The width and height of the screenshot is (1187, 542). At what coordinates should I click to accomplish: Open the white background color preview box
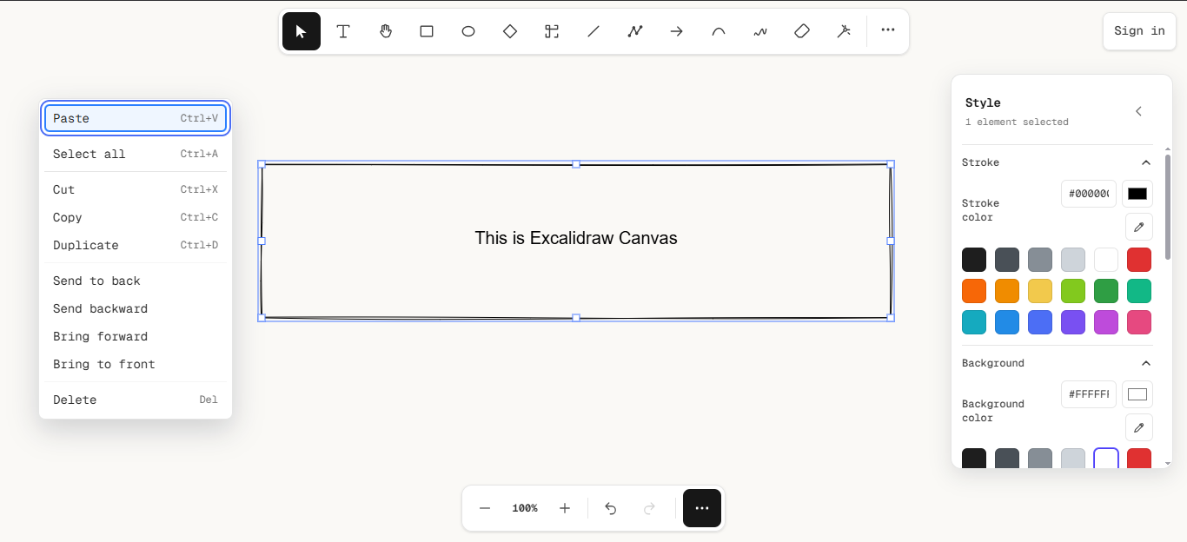(1137, 394)
